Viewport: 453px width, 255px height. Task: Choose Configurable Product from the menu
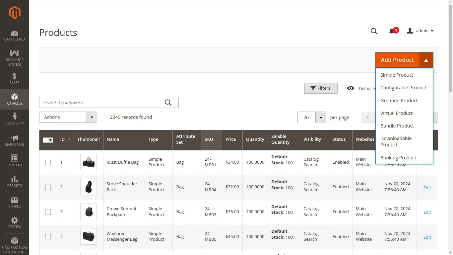click(403, 88)
